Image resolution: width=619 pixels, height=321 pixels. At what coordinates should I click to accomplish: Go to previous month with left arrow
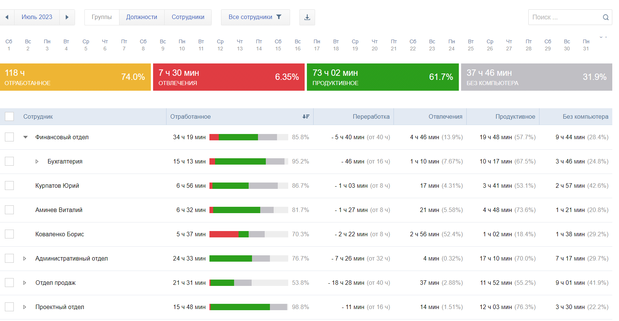pos(7,17)
